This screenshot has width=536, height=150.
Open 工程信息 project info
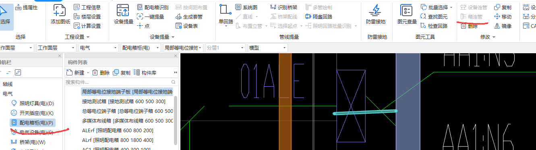coord(87,7)
